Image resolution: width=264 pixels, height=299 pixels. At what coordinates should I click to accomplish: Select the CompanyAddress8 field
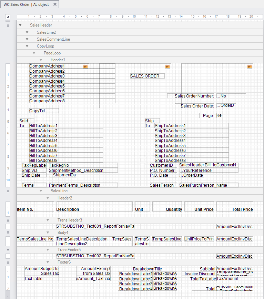tap(72, 101)
